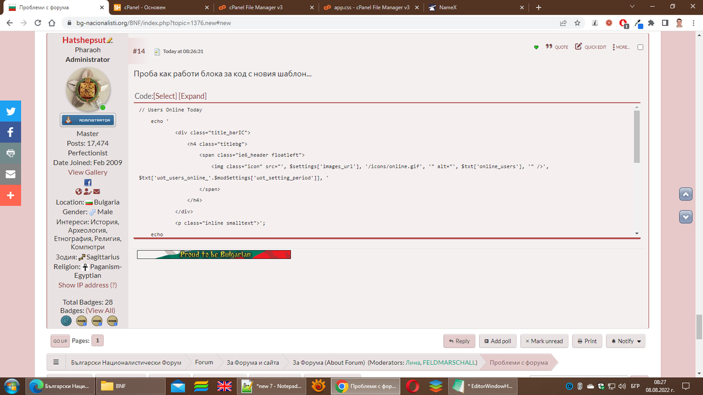The image size is (703, 395).
Task: Open Hatshepsut's Facebook profile icon
Action: pos(87,183)
